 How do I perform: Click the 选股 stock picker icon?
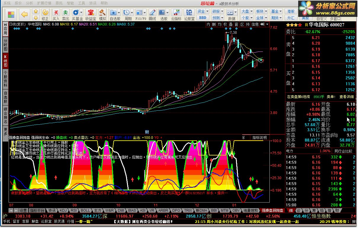tap(162, 12)
